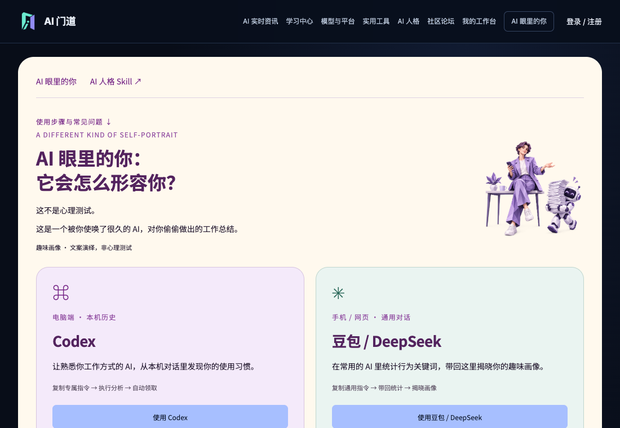
Task: Click the 电脑端 · 本机历史 label
Action: tap(84, 318)
